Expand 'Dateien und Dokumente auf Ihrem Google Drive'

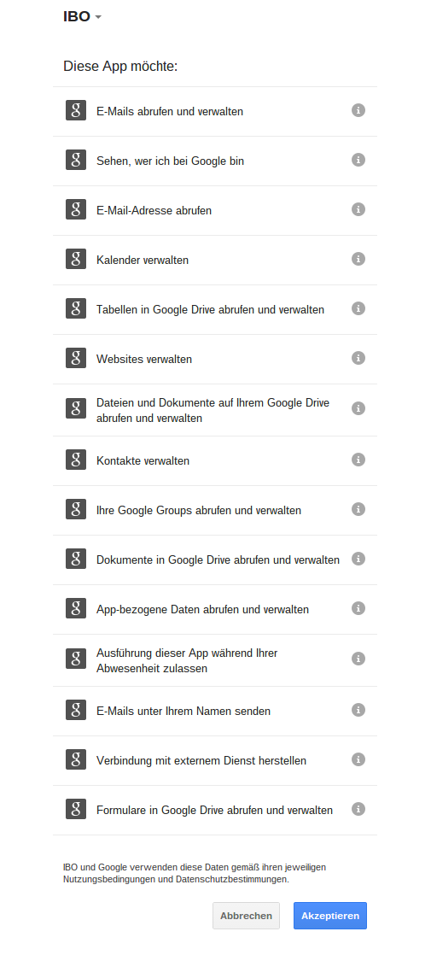215,410
